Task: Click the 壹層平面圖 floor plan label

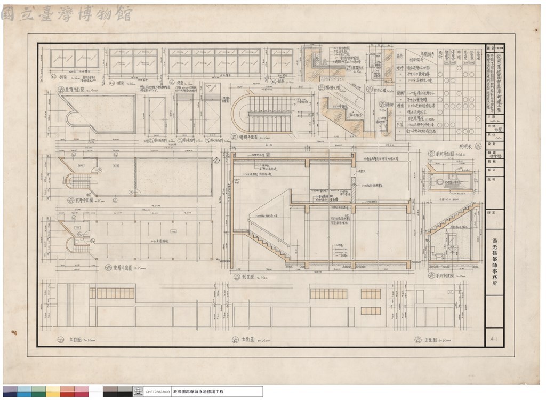Action: (x=123, y=268)
